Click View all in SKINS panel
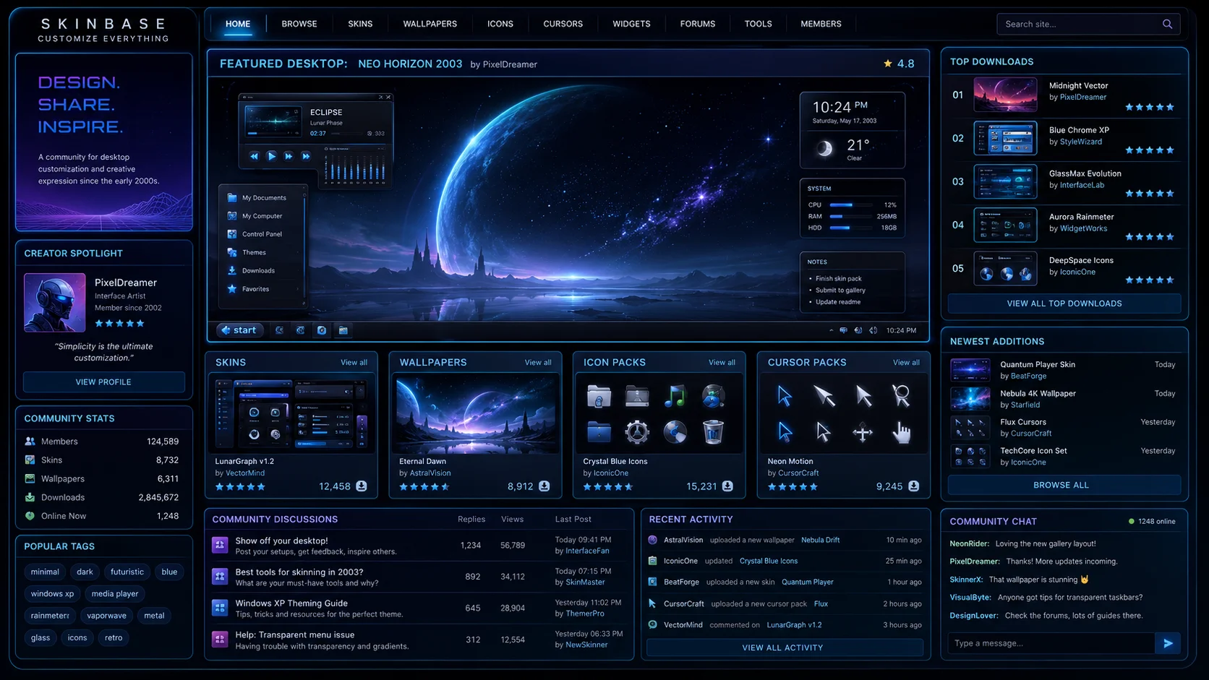Image resolution: width=1209 pixels, height=680 pixels. pyautogui.click(x=354, y=363)
